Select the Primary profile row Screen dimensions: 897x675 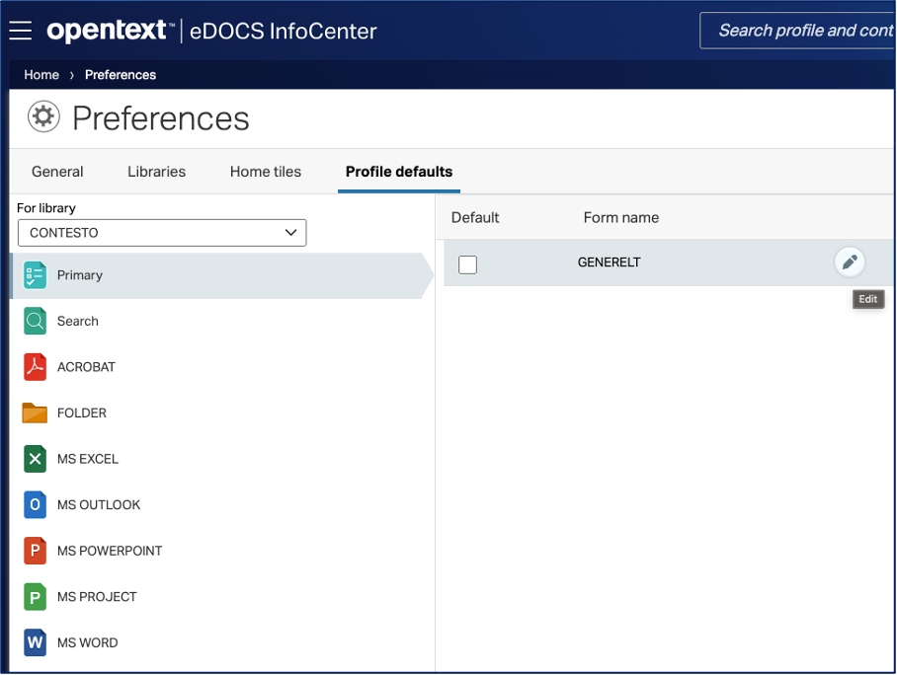[x=220, y=275]
